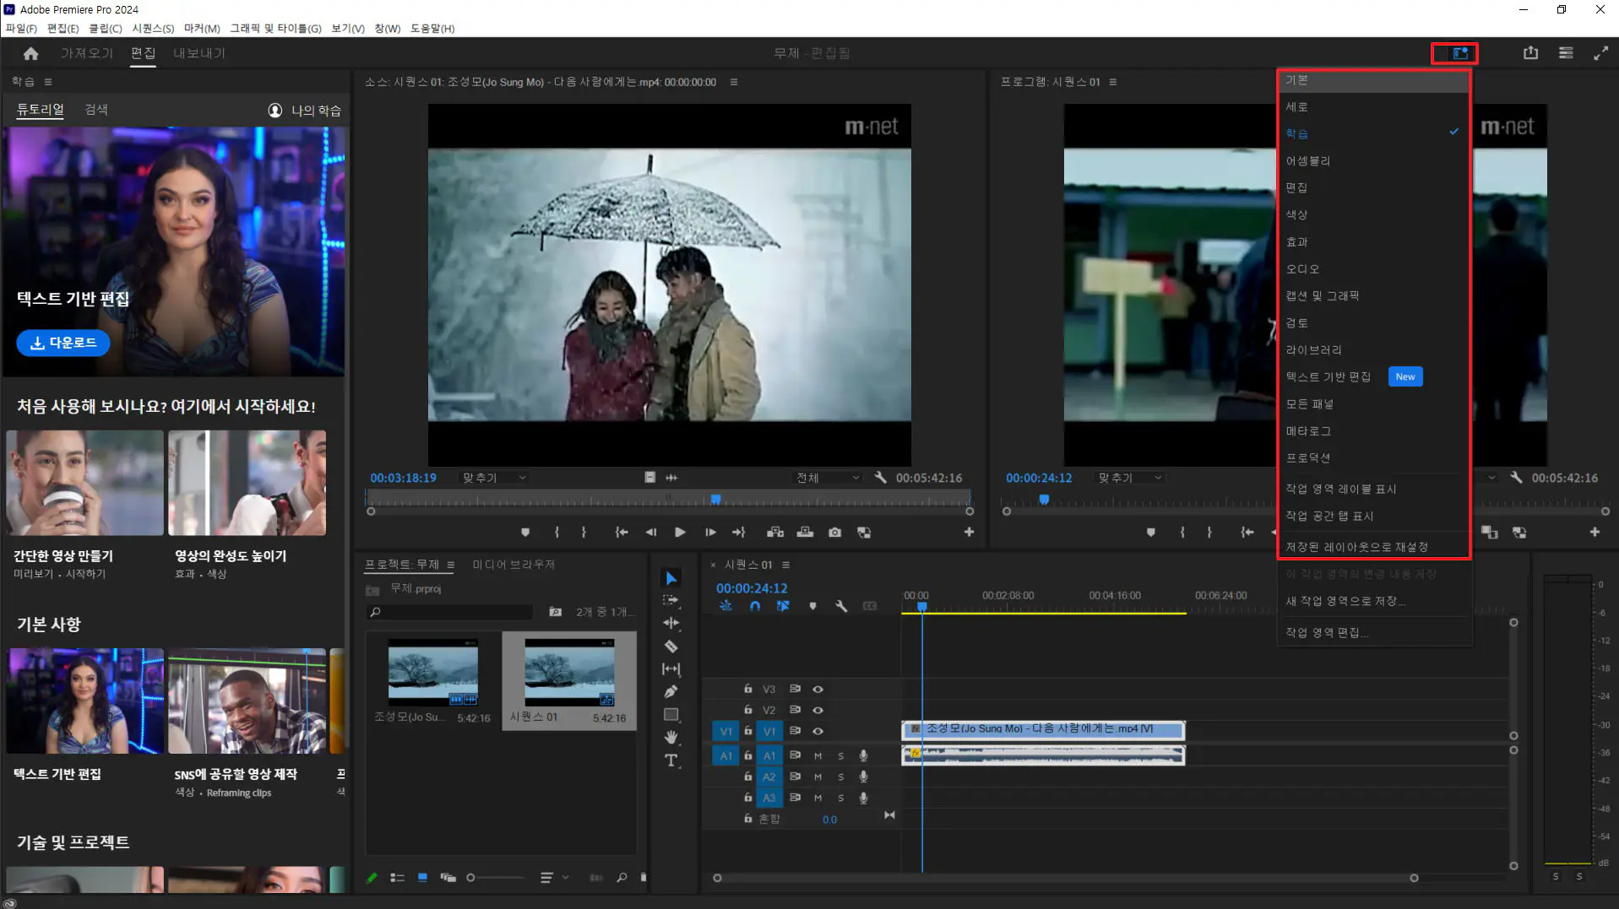Viewport: 1619px width, 909px height.
Task: Open Source monitor button editor plus icon
Action: click(x=969, y=533)
